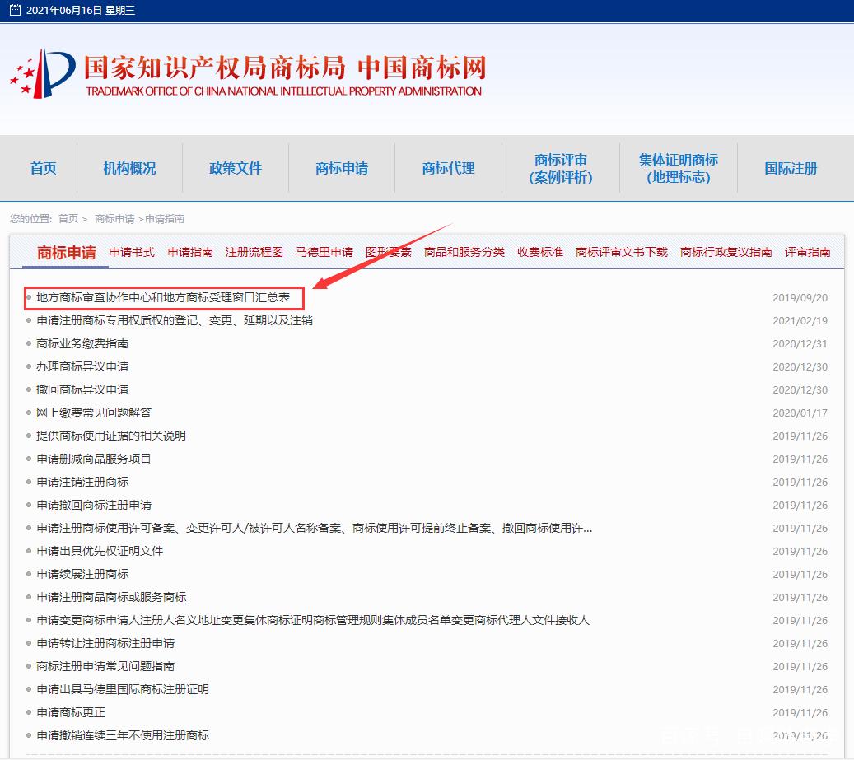Viewport: 854px width, 760px height.
Task: Open the 收费标准 tab
Action: 539,252
